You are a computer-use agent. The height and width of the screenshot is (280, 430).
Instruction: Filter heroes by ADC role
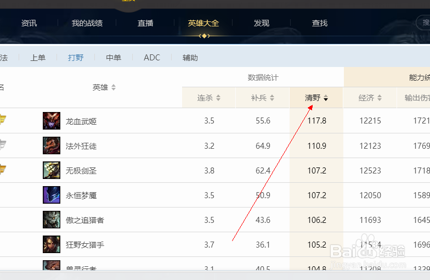(151, 58)
